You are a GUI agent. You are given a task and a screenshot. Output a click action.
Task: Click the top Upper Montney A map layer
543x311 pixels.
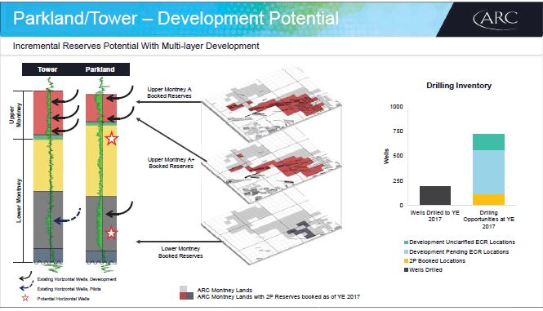[272, 104]
